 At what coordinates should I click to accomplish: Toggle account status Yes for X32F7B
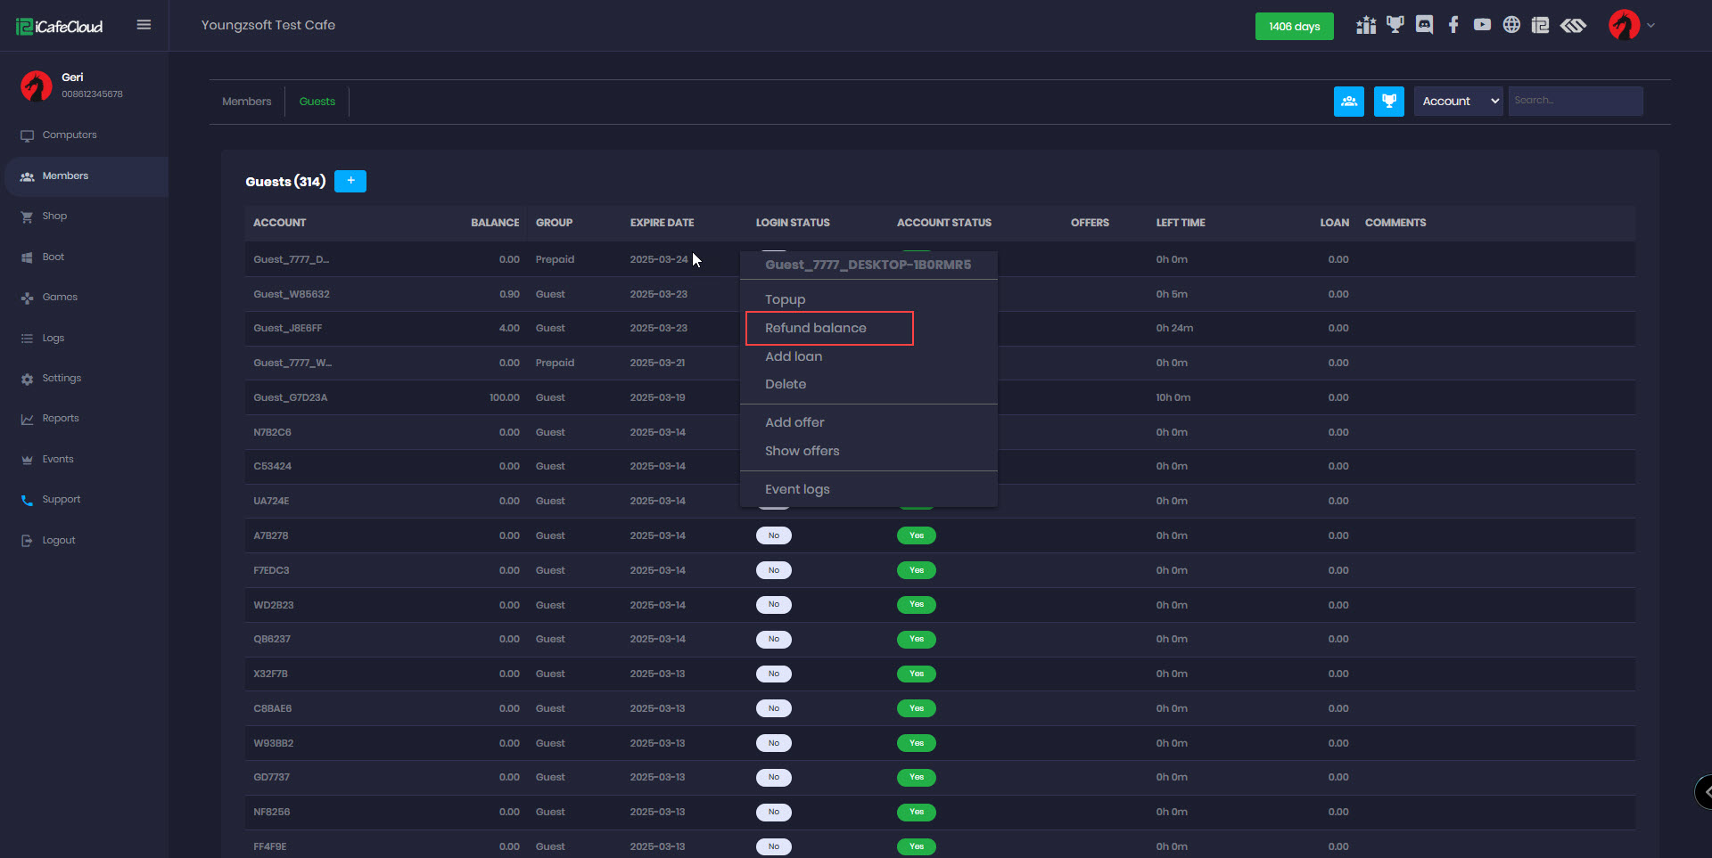[x=916, y=674]
